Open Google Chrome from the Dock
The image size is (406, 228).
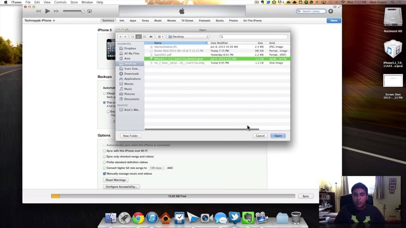(138, 218)
